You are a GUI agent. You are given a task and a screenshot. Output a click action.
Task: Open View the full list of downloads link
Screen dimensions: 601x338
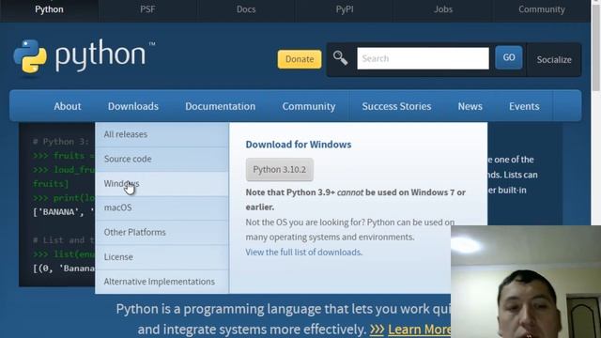click(304, 253)
